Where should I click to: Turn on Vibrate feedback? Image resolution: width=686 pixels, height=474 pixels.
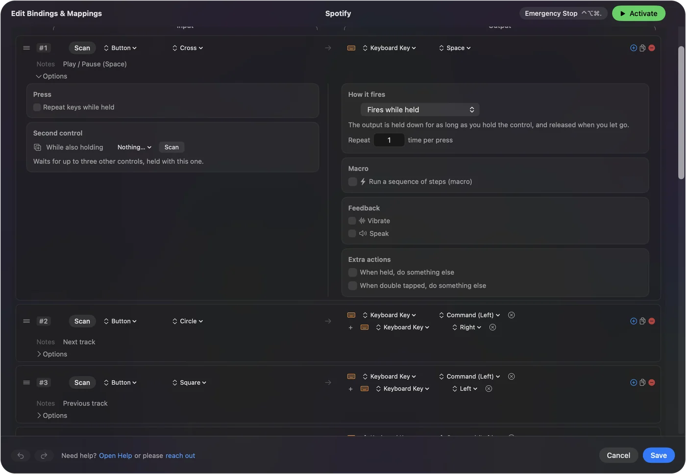coord(352,221)
